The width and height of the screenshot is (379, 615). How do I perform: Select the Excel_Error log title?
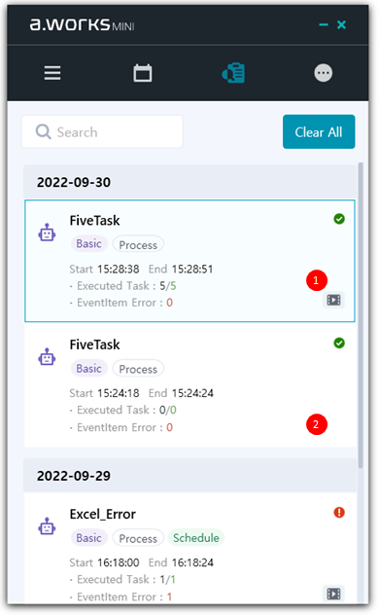click(103, 514)
